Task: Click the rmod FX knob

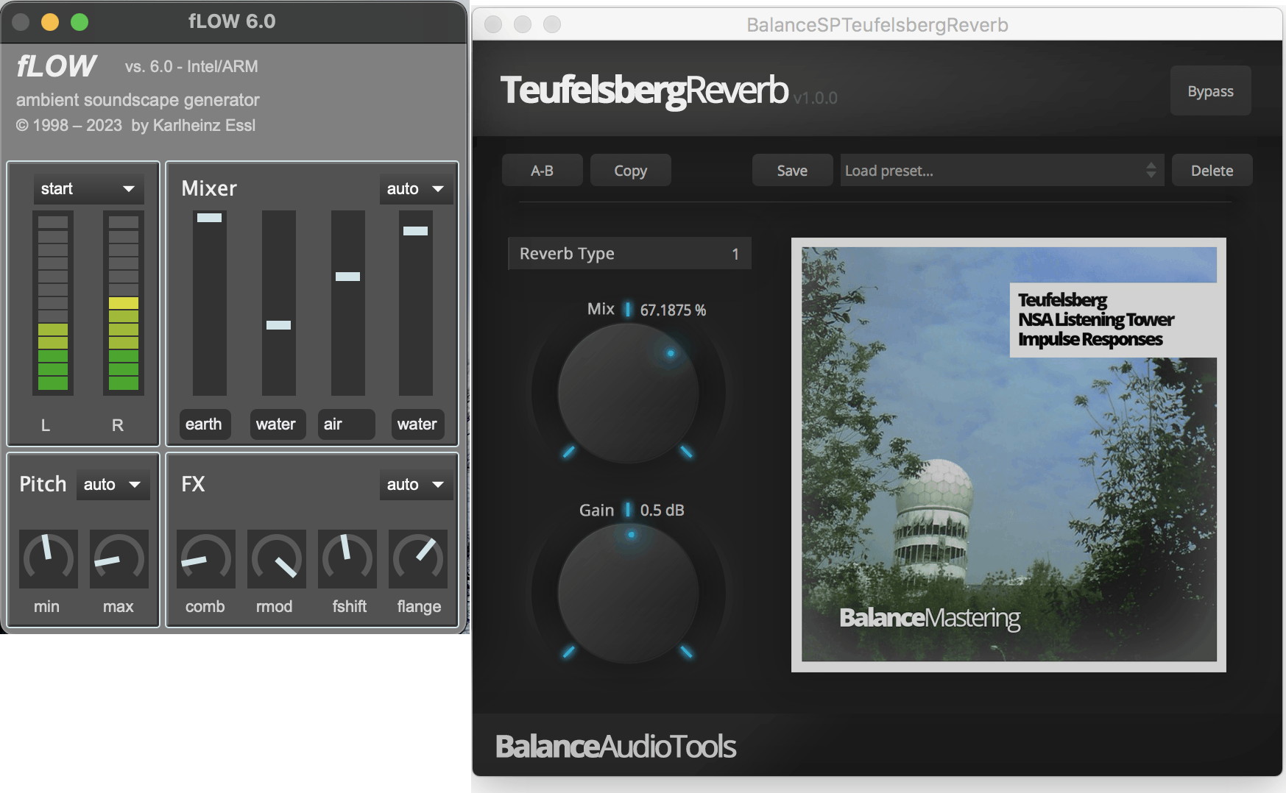Action: click(x=276, y=559)
